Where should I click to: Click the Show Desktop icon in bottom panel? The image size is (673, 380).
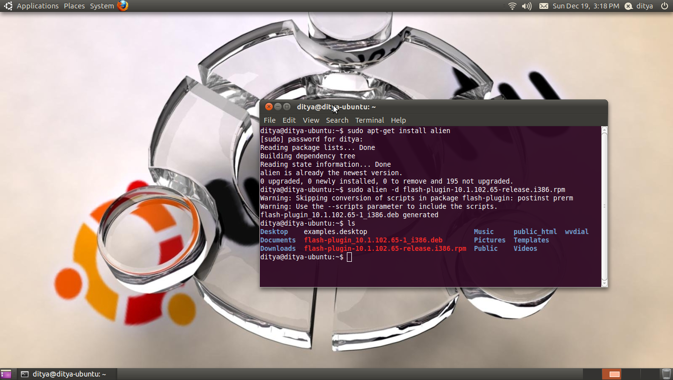pyautogui.click(x=6, y=374)
